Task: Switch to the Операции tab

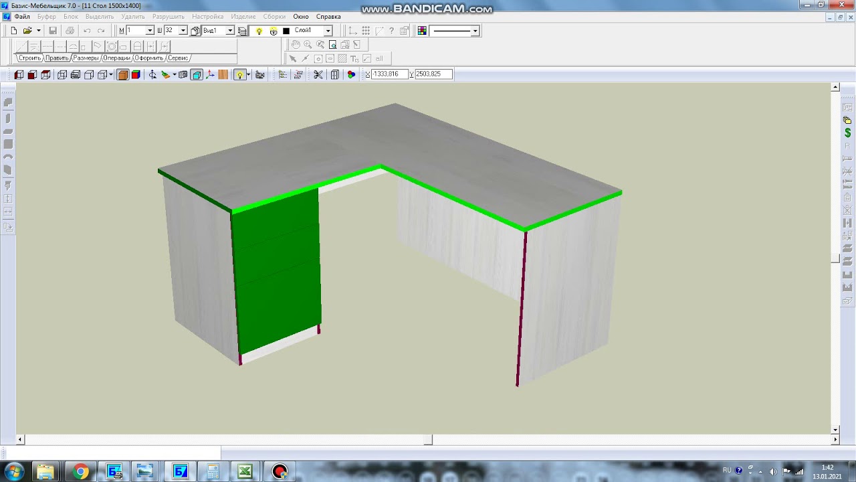Action: 116,58
